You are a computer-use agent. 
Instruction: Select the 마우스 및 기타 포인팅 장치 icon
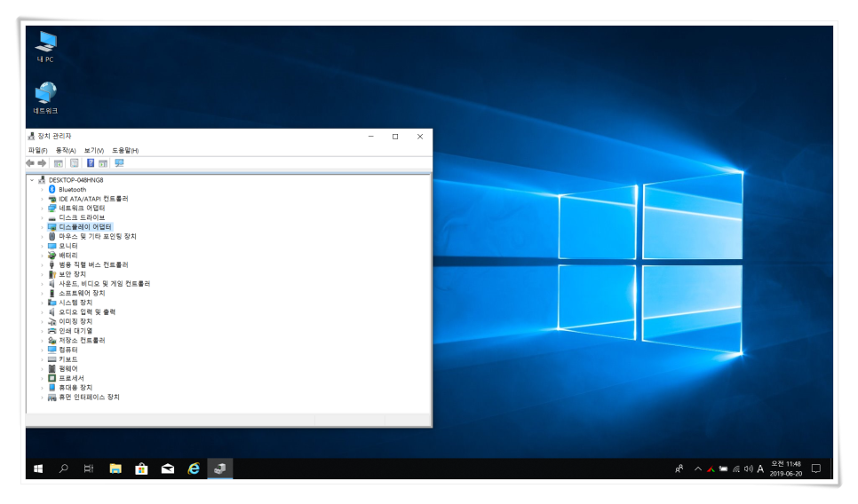52,236
